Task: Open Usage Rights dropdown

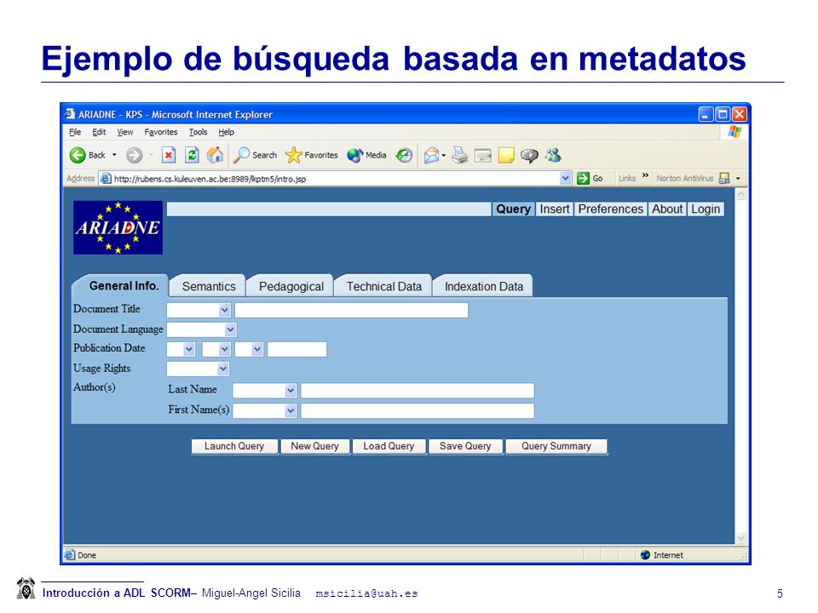Action: coord(222,369)
